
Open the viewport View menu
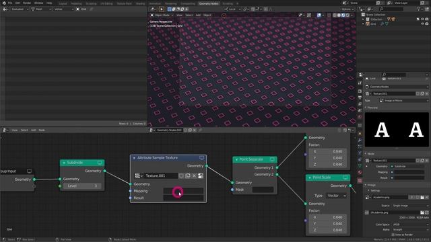pos(179,15)
